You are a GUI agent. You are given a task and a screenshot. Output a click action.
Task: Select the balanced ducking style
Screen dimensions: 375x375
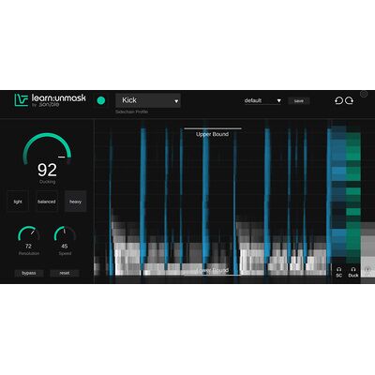point(47,202)
